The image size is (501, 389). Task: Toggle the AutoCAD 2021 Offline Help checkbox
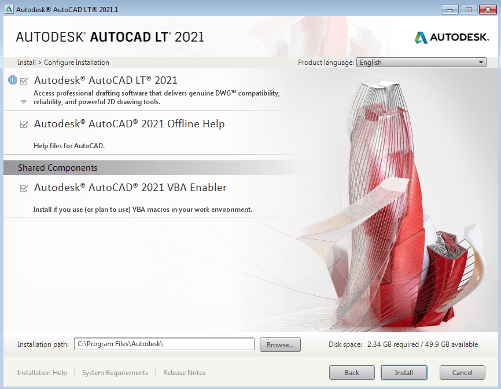point(24,124)
